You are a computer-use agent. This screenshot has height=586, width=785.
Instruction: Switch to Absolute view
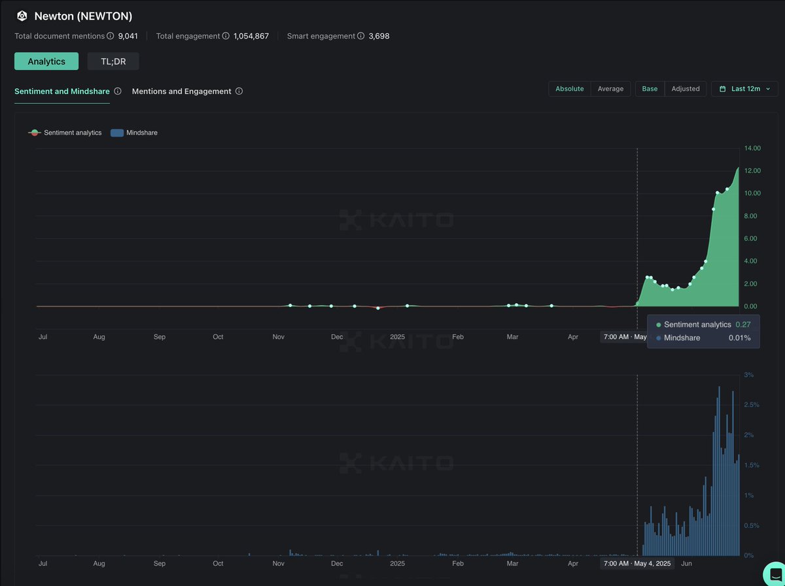pyautogui.click(x=570, y=89)
